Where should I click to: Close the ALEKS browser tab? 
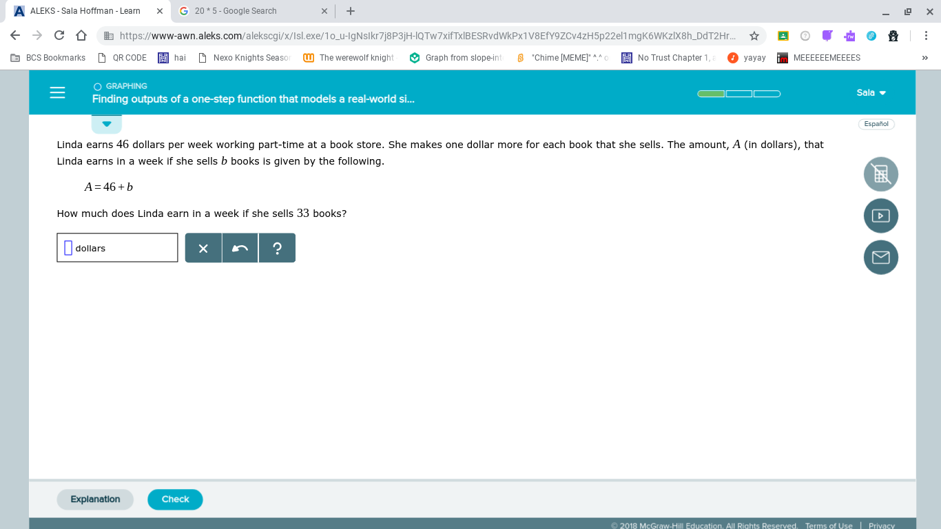point(160,11)
